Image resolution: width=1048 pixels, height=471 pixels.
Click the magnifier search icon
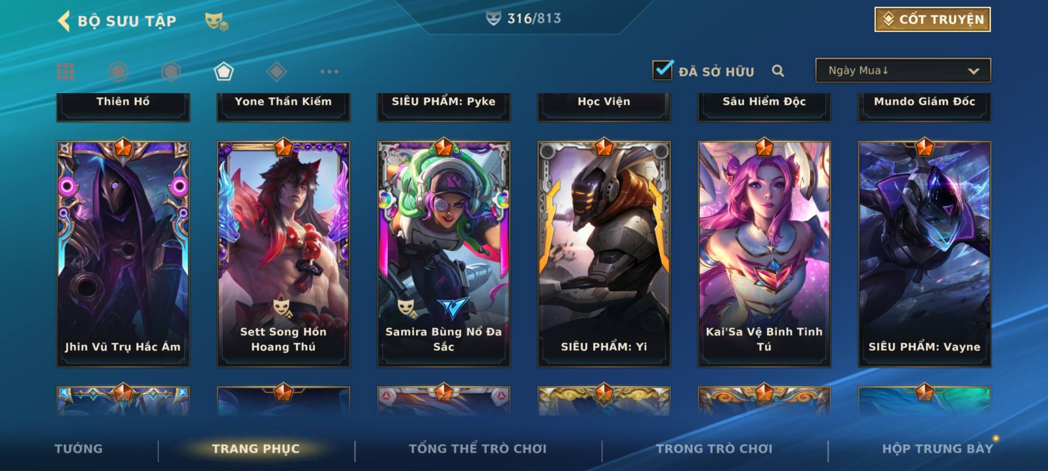click(x=778, y=71)
